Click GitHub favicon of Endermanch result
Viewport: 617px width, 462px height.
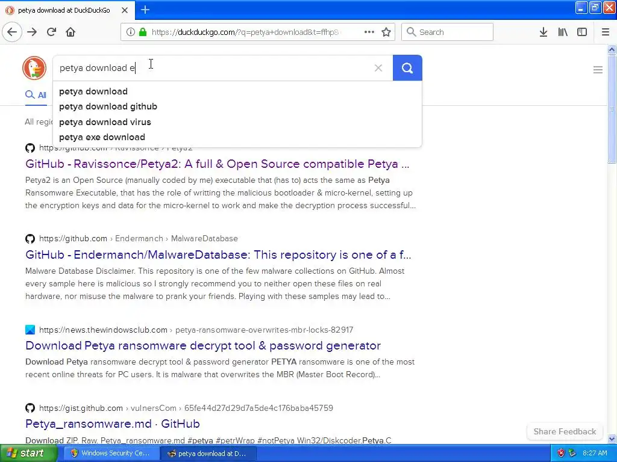pyautogui.click(x=30, y=238)
